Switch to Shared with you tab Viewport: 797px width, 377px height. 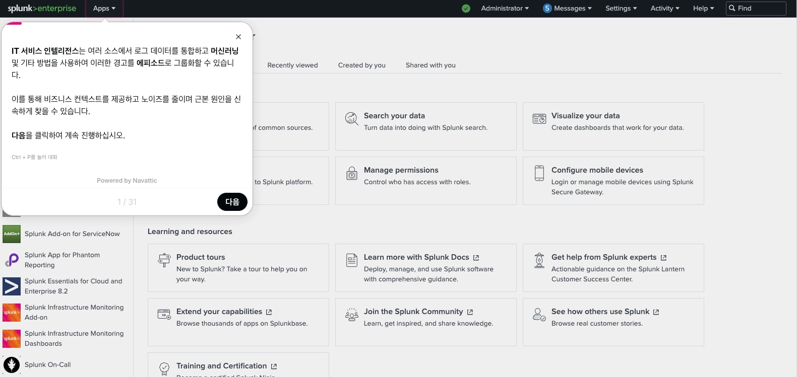coord(431,65)
